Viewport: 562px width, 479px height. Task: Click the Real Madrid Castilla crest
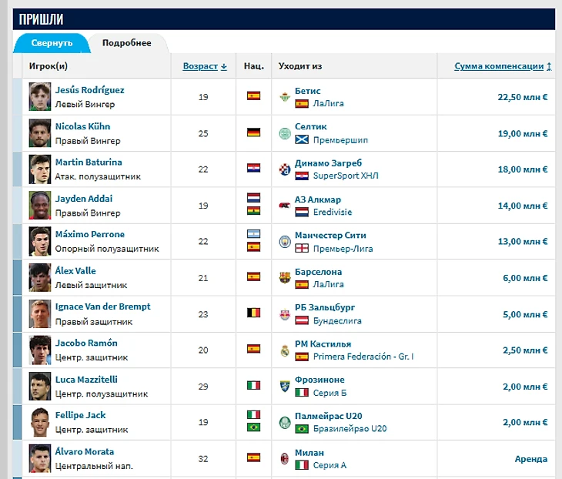point(285,350)
